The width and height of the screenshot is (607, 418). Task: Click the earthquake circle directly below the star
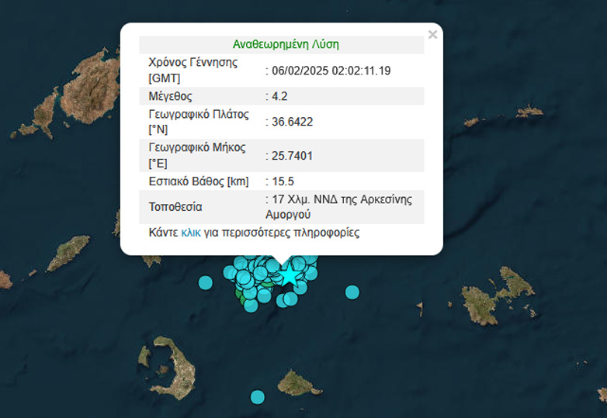coord(290,299)
